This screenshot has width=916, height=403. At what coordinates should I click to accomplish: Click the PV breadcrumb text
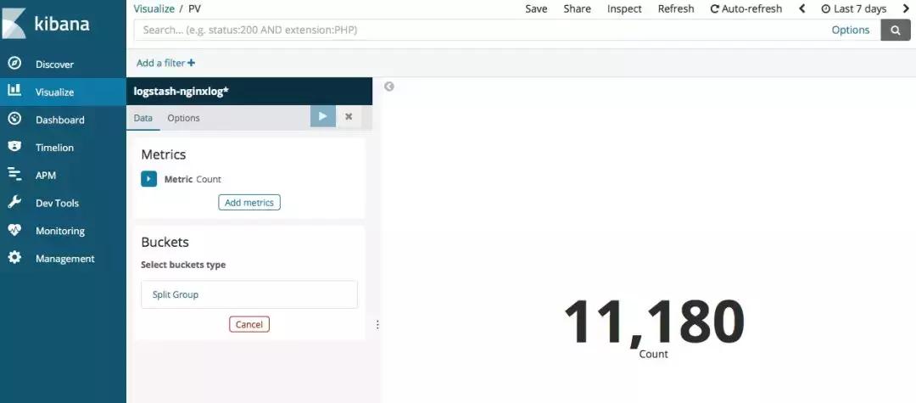pyautogui.click(x=194, y=8)
